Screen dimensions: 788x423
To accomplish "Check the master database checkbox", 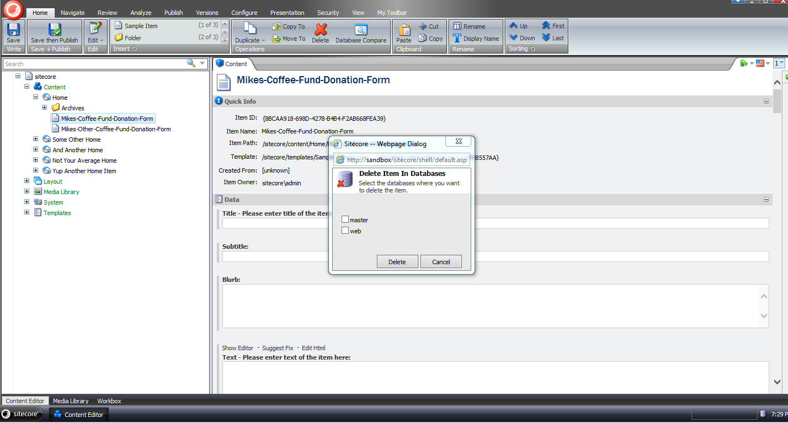I will coord(345,219).
